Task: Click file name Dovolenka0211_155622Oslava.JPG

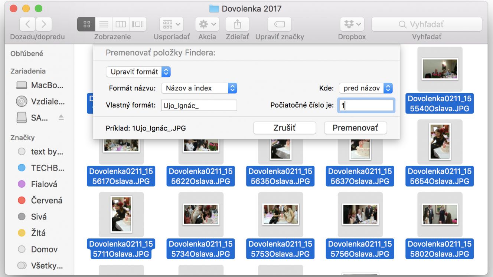Action: point(201,176)
